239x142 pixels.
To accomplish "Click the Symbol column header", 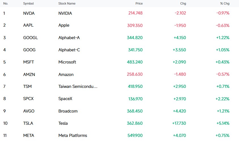I will (x=28, y=3).
